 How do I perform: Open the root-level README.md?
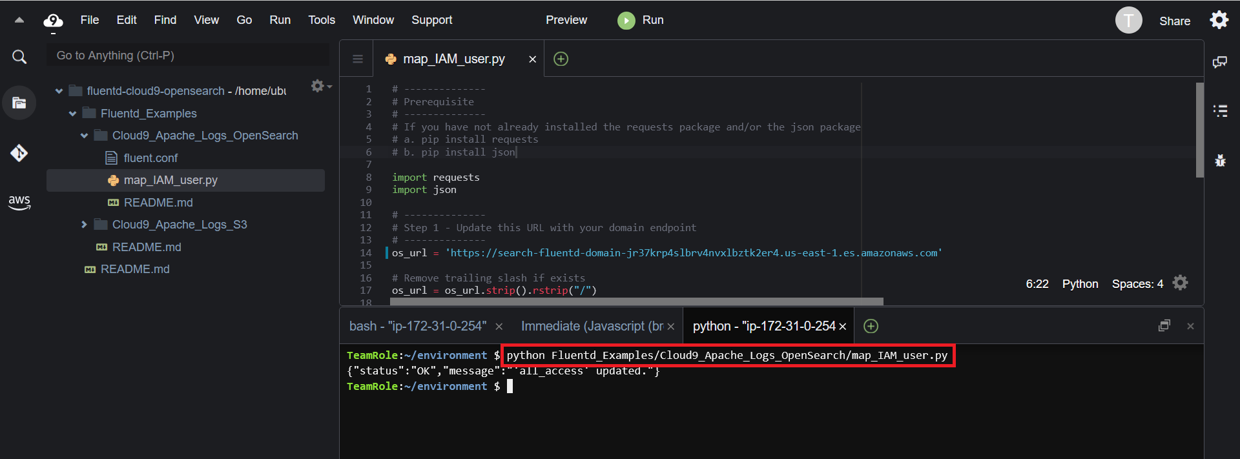[135, 269]
